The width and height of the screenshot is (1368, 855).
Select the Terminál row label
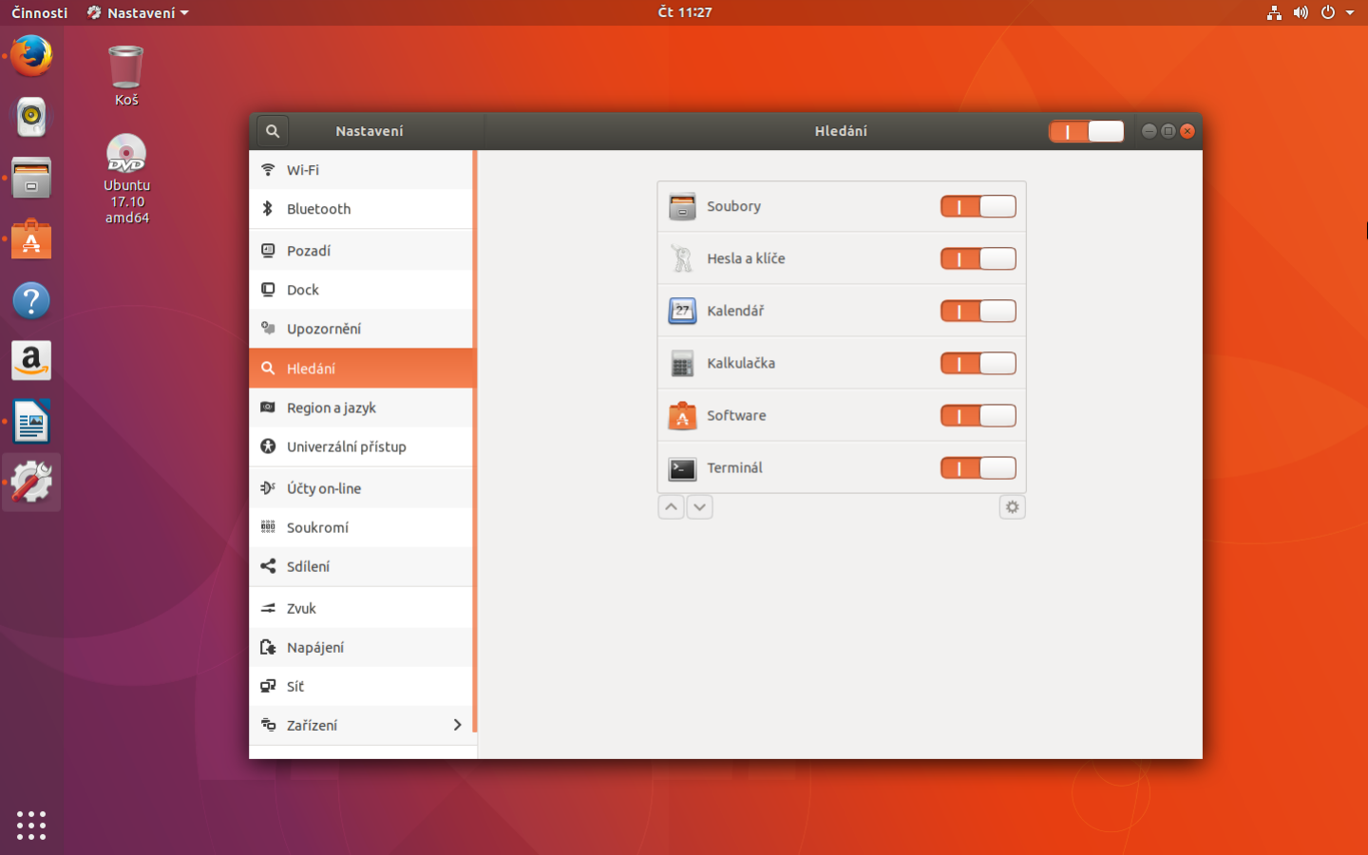(x=734, y=467)
